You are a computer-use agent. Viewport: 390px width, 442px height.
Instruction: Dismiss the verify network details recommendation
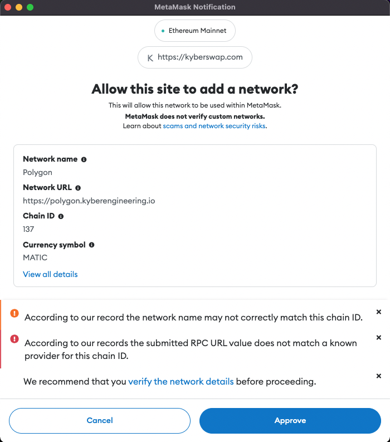point(379,377)
